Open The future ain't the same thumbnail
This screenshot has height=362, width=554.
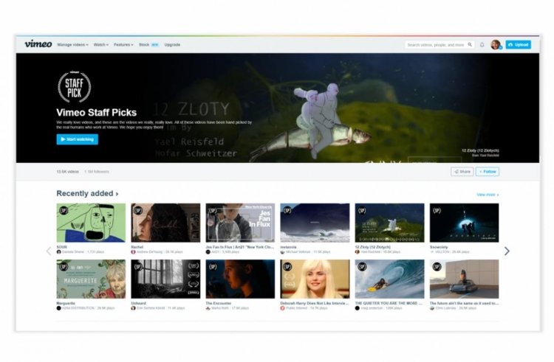click(x=465, y=279)
